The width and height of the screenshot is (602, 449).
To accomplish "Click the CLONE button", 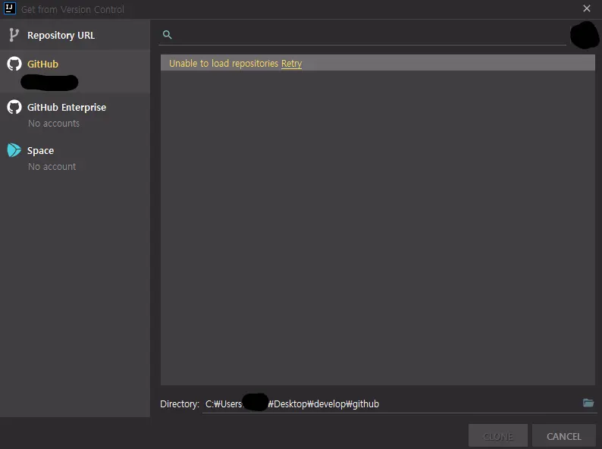I will point(498,436).
